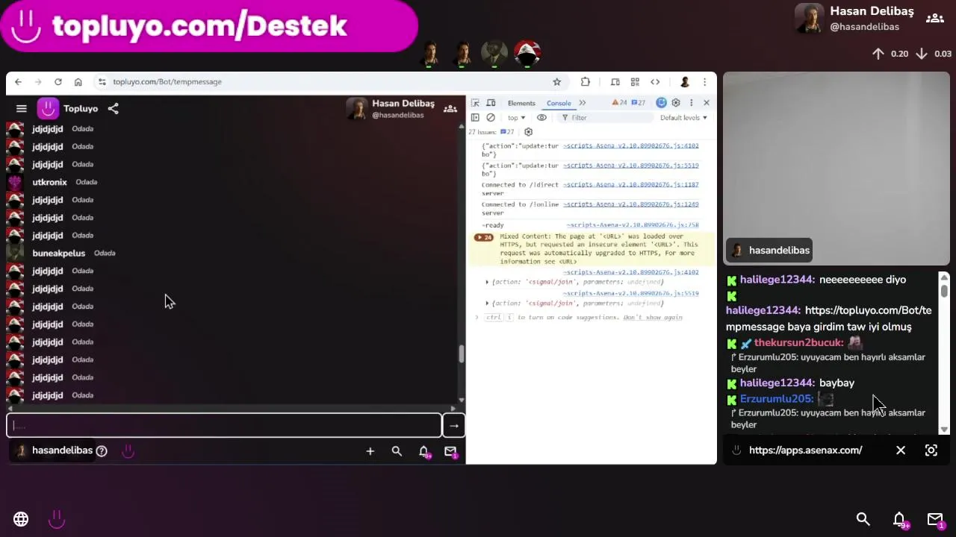Bookmark this page with the star icon
Screen dimensions: 956x537
tap(556, 82)
